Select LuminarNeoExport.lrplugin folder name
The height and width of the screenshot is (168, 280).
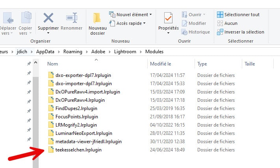[84, 133]
